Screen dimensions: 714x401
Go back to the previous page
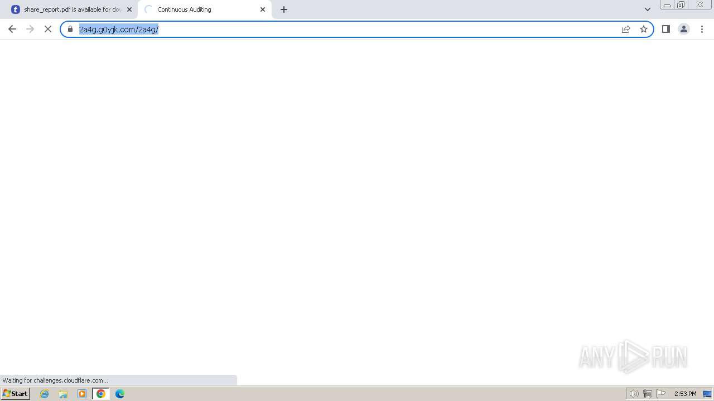pos(12,29)
